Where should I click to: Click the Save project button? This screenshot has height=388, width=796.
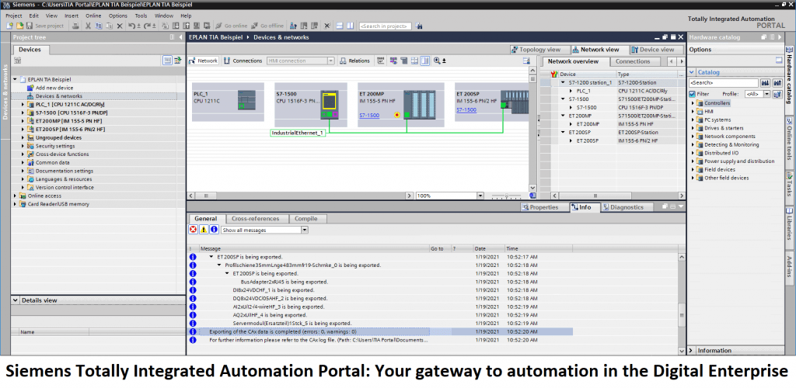(45, 26)
